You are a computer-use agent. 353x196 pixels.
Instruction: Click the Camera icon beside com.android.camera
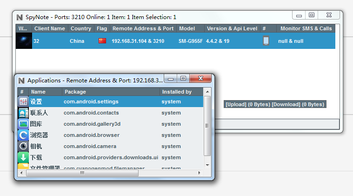[23, 146]
